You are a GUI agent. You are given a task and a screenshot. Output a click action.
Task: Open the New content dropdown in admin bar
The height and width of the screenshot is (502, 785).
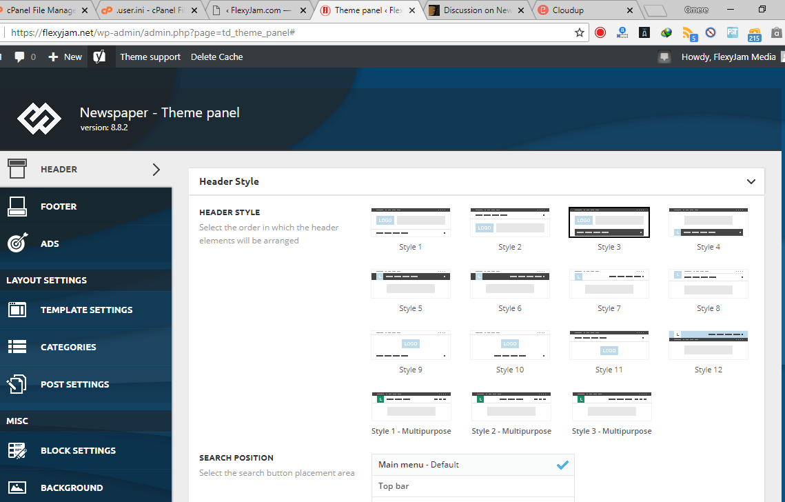point(65,57)
